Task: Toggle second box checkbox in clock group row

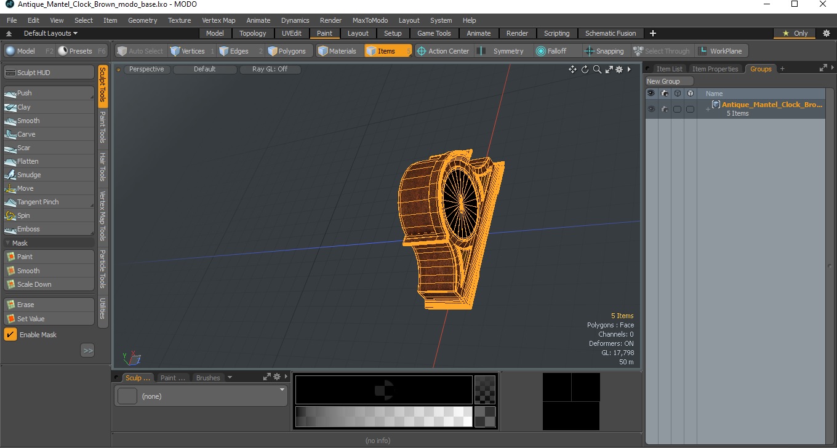Action: pyautogui.click(x=691, y=109)
